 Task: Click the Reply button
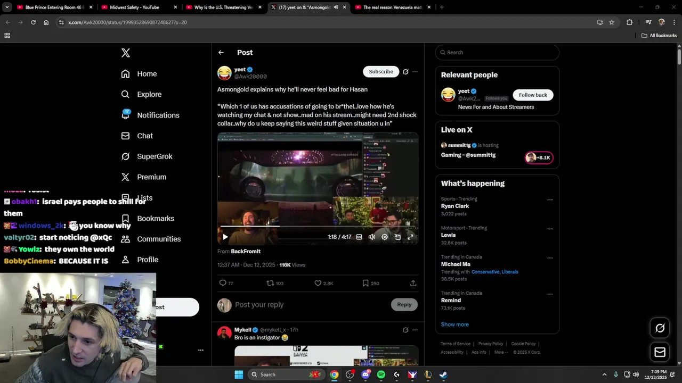tap(404, 305)
